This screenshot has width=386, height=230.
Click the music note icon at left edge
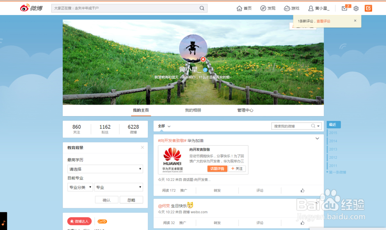click(x=3, y=223)
